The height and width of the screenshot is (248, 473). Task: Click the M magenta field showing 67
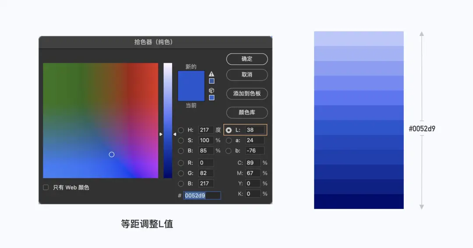coord(253,173)
